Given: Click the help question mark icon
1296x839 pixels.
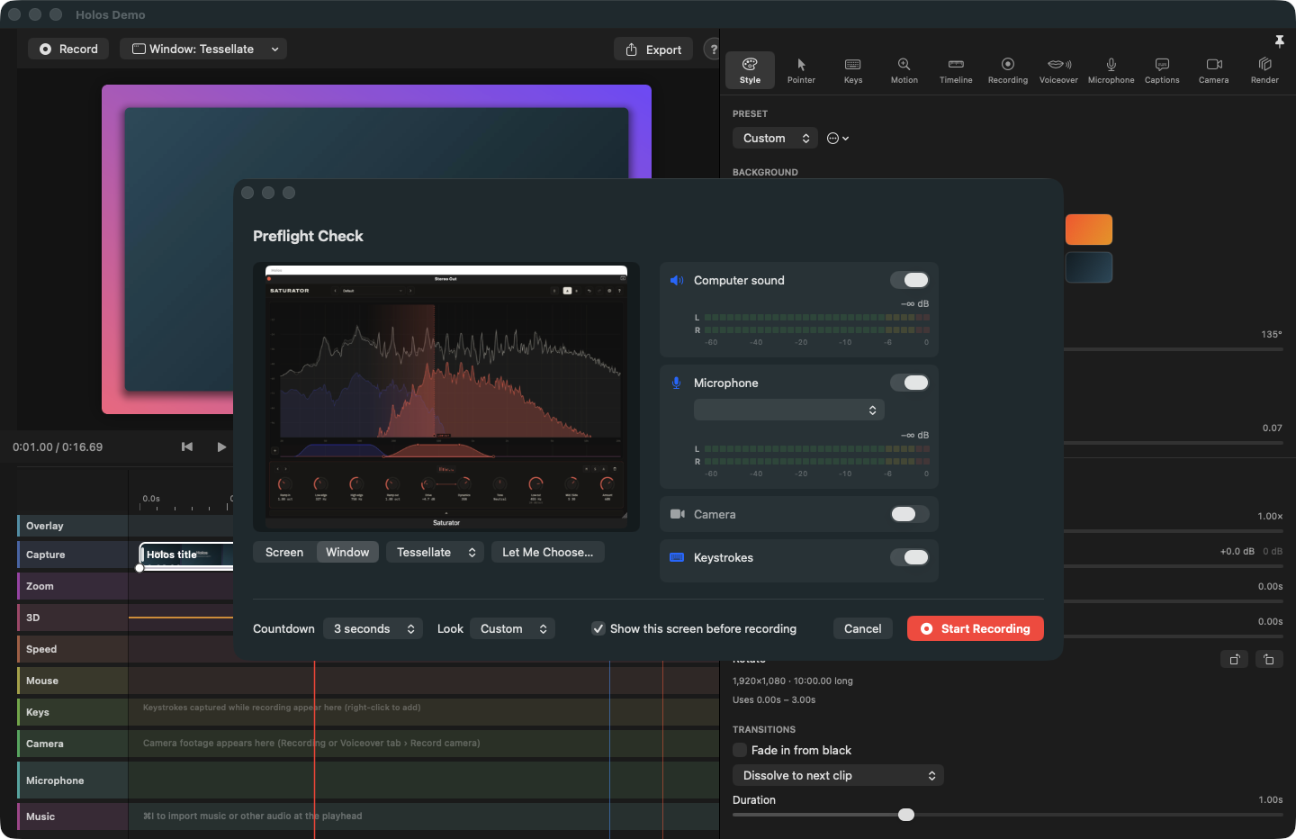Looking at the screenshot, I should (x=713, y=50).
